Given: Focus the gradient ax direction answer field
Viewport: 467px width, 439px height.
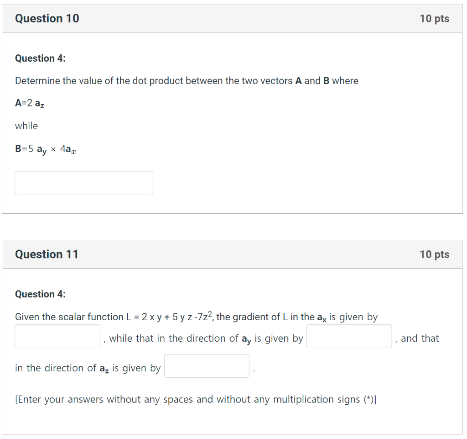Looking at the screenshot, I should (57, 336).
